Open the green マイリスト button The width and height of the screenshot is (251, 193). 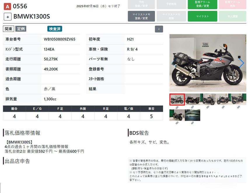click(202, 16)
